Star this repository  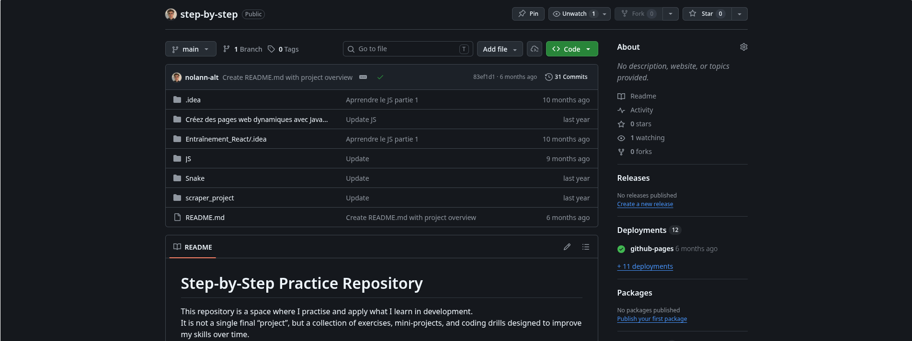click(707, 14)
